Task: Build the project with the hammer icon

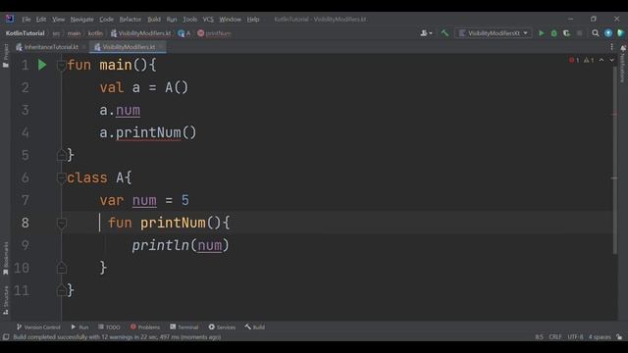Action: point(445,33)
